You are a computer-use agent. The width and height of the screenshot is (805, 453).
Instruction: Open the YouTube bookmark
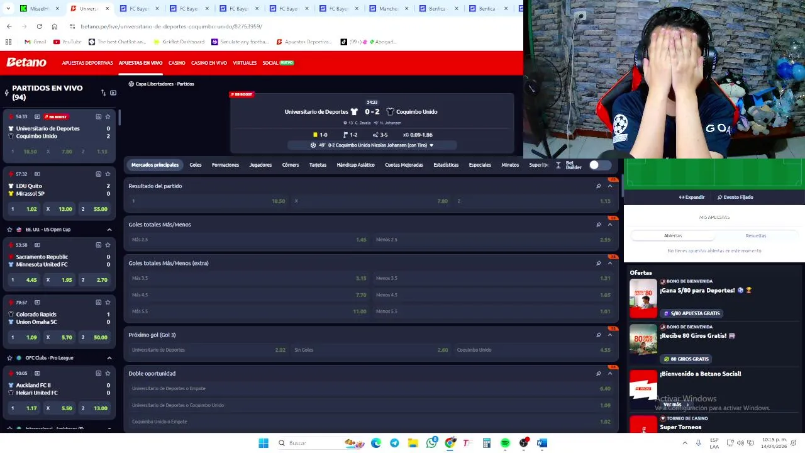click(67, 42)
